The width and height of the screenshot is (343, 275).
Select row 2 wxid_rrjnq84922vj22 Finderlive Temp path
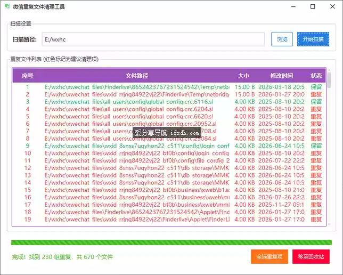[137, 94]
